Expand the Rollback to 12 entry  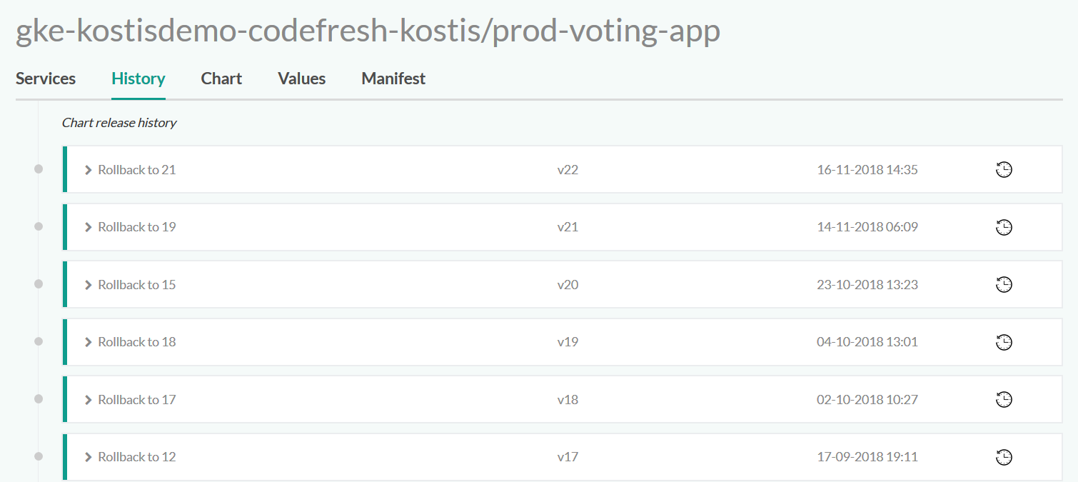pyautogui.click(x=89, y=457)
